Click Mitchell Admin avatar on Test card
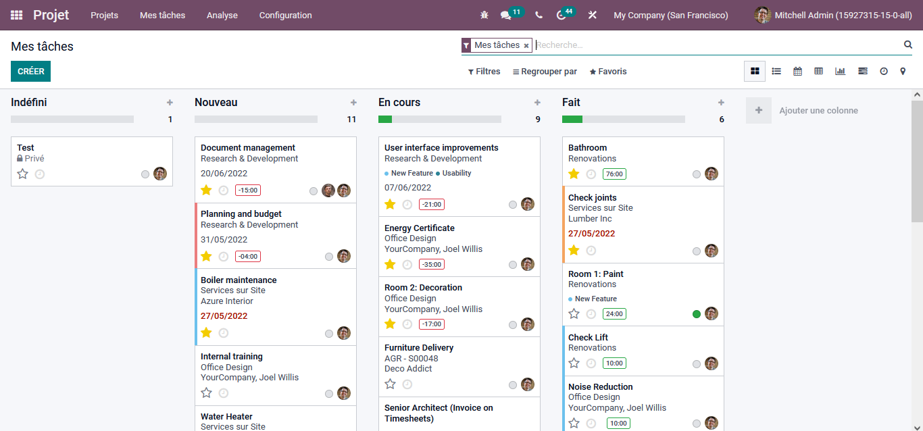This screenshot has height=431, width=923. tap(160, 174)
